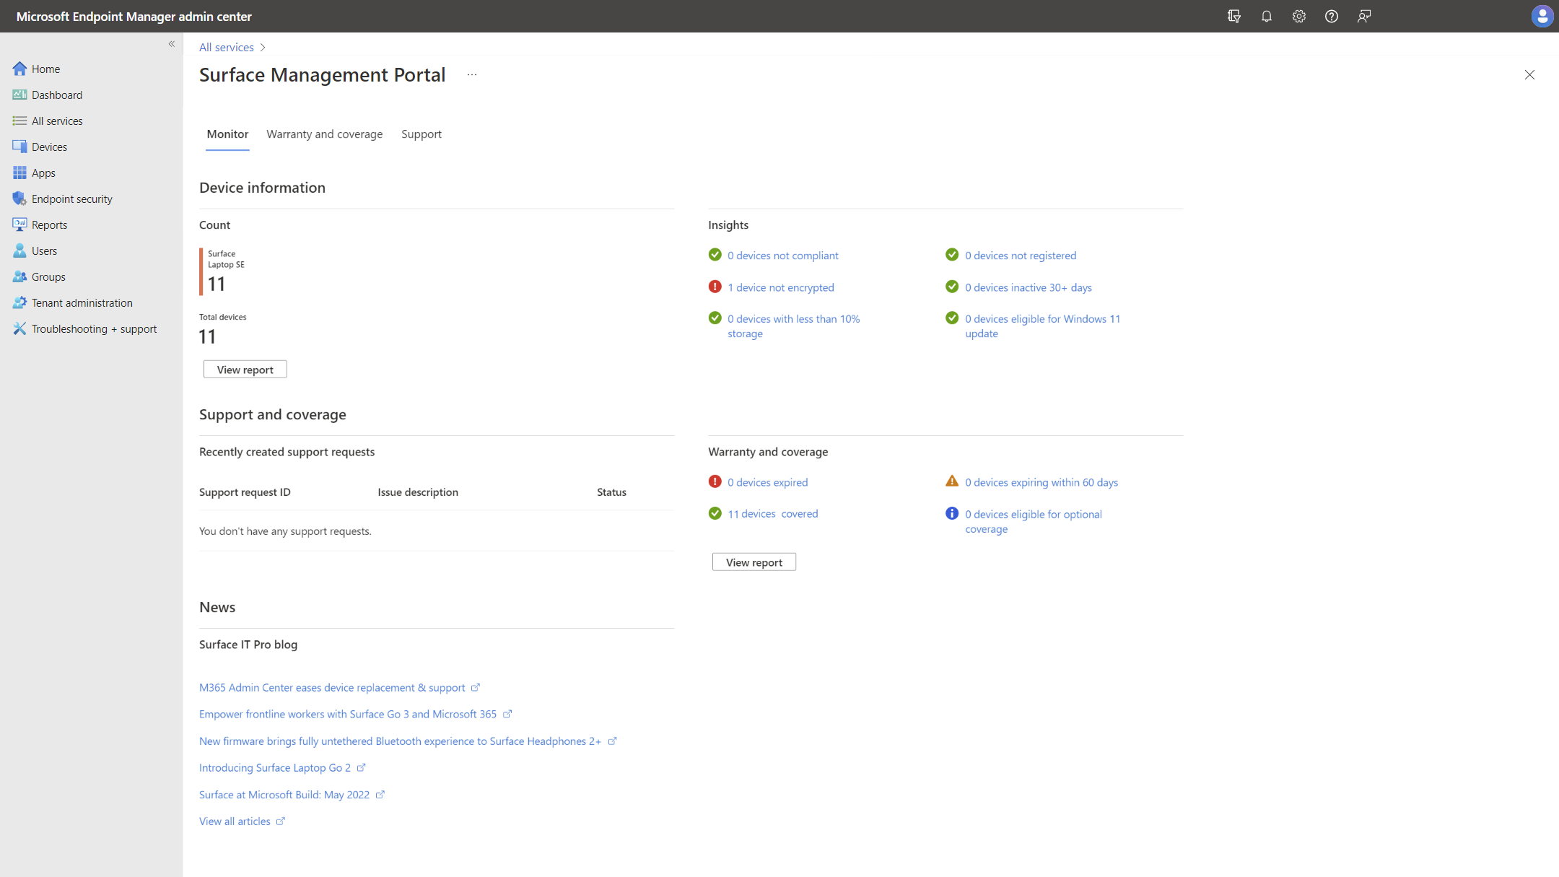Image resolution: width=1559 pixels, height=877 pixels.
Task: Collapse the left navigation sidebar
Action: (x=172, y=44)
